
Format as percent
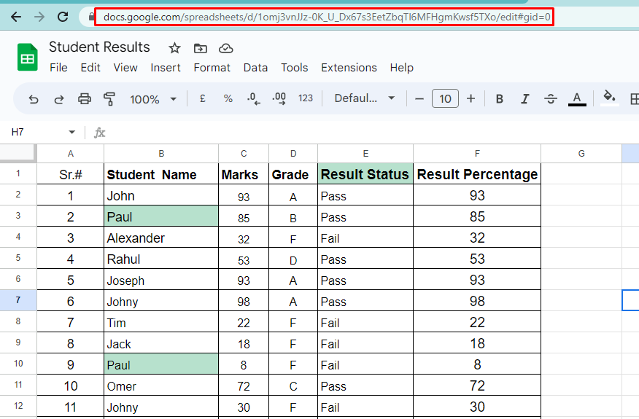tap(228, 98)
